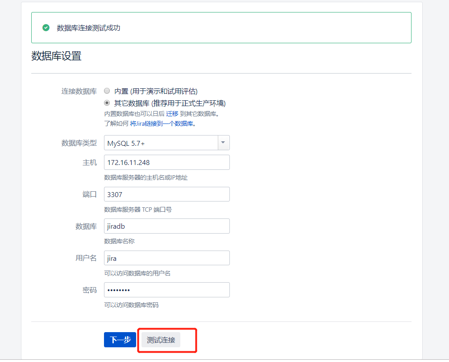Viewport: 449px width, 362px height.
Task: Click the 密码 field label
Action: click(x=90, y=290)
